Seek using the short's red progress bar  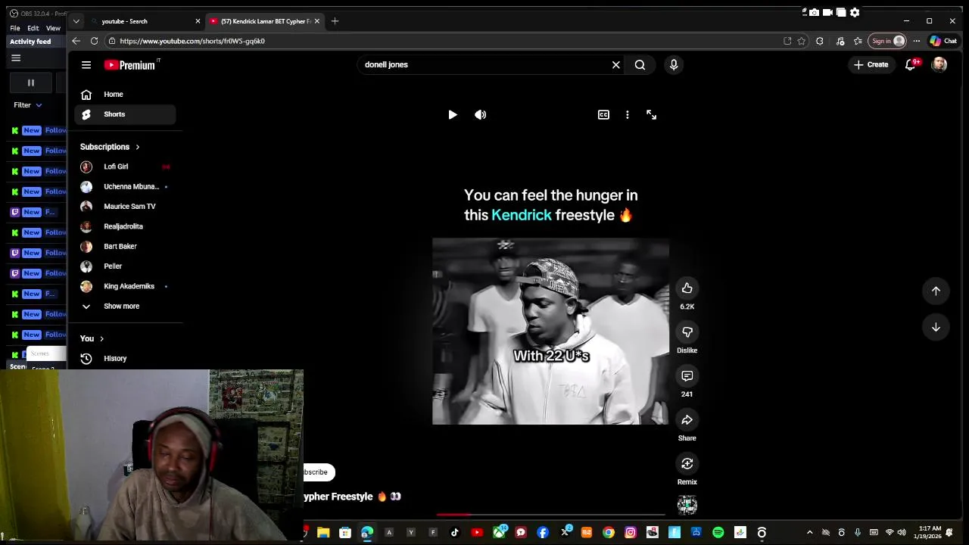(x=550, y=515)
